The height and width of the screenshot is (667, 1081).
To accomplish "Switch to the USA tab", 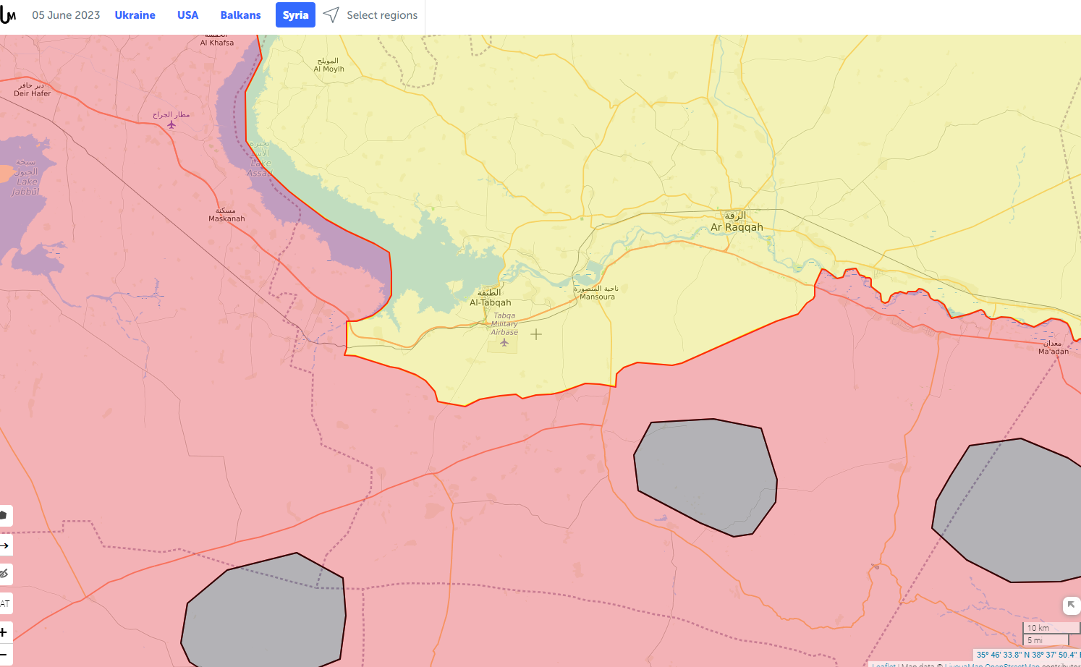I will click(x=187, y=15).
